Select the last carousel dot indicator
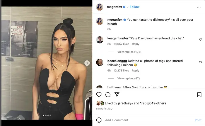The width and height of the screenshot is (205, 126). [50, 116]
